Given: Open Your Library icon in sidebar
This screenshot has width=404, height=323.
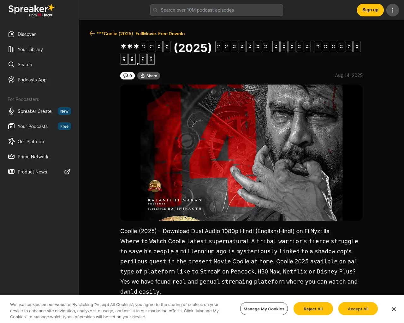Looking at the screenshot, I should coord(11,49).
